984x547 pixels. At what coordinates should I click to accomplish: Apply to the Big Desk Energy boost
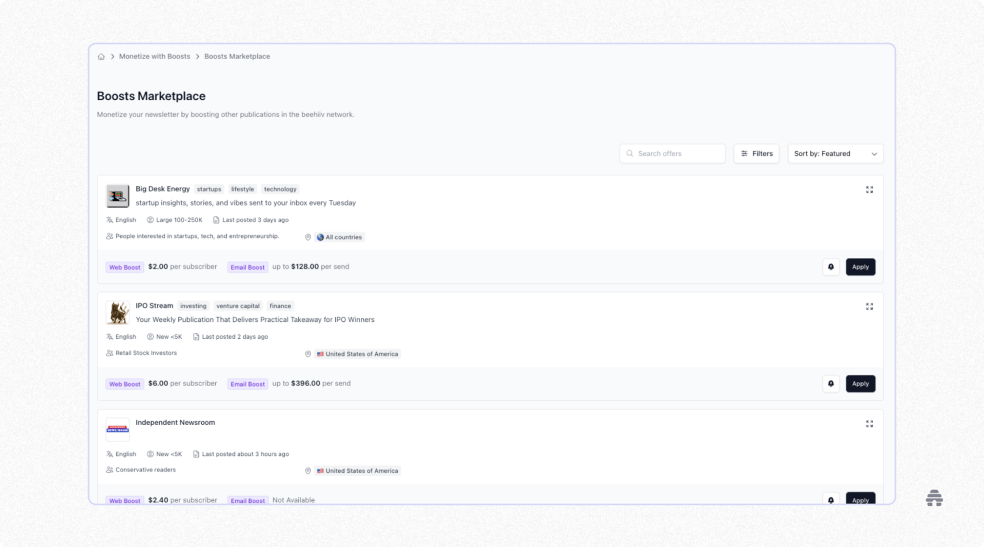pyautogui.click(x=860, y=267)
